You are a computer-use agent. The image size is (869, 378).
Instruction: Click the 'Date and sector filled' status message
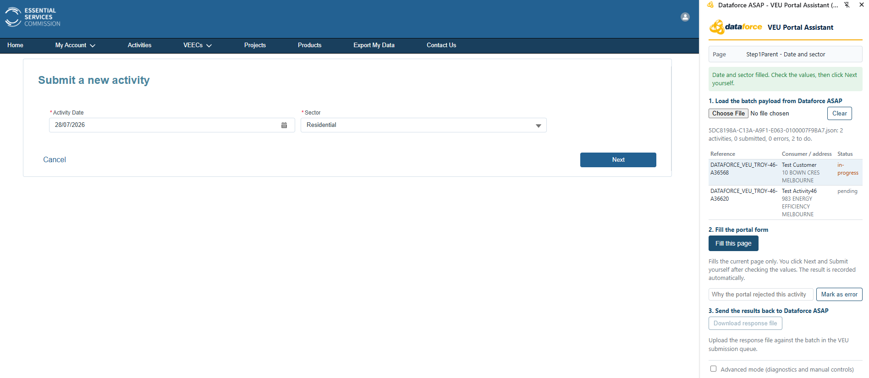tap(785, 79)
